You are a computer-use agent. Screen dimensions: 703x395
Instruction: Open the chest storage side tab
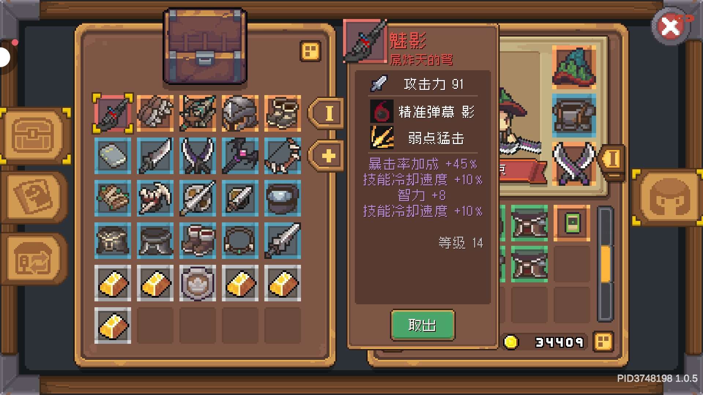pyautogui.click(x=36, y=136)
